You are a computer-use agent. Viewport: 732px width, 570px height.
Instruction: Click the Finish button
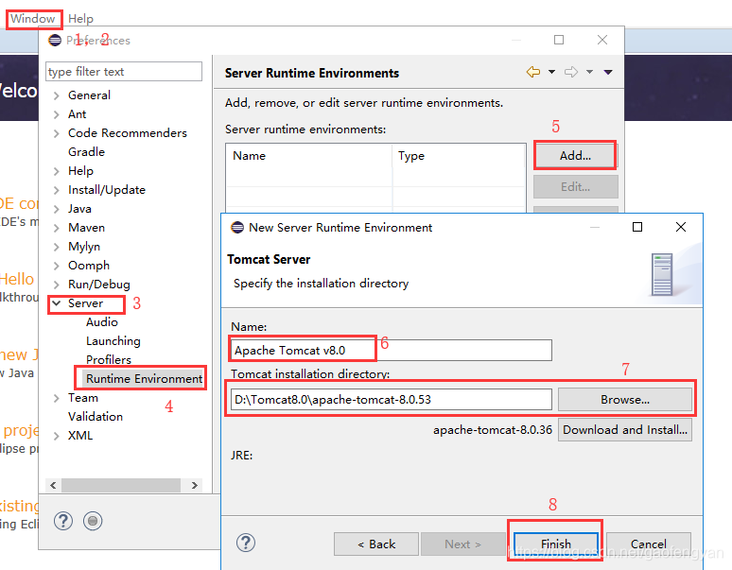pyautogui.click(x=555, y=544)
